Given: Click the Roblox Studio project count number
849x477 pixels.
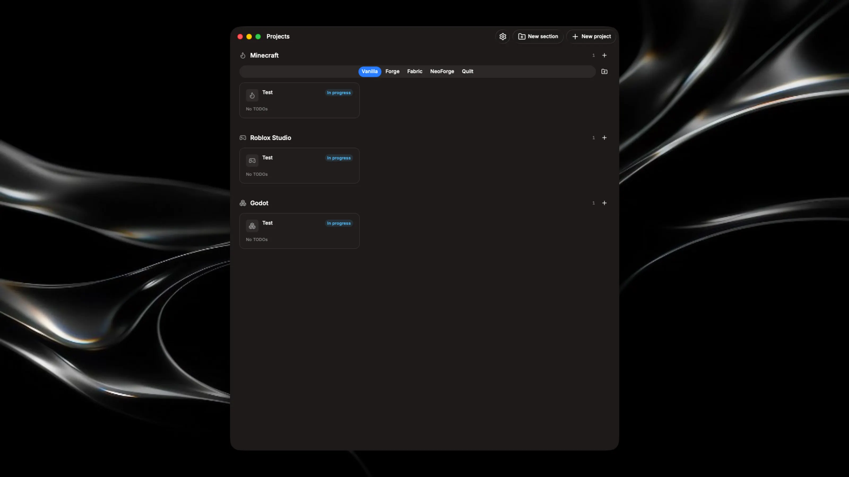Looking at the screenshot, I should coord(594,138).
